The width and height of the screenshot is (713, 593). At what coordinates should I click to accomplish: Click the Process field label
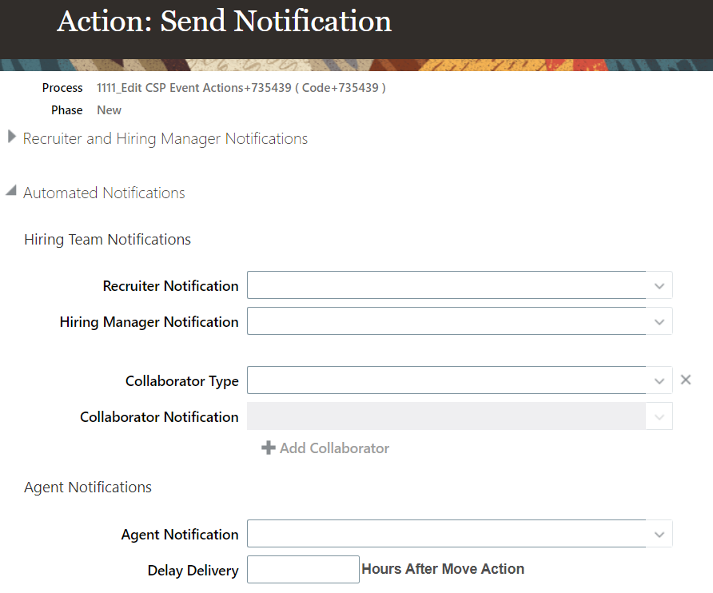(x=62, y=88)
